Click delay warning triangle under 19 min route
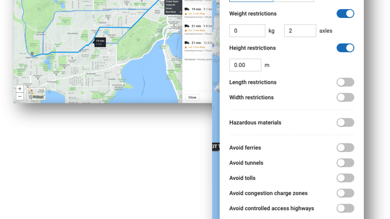Screen dimensions: 390x219 (x=185, y=13)
